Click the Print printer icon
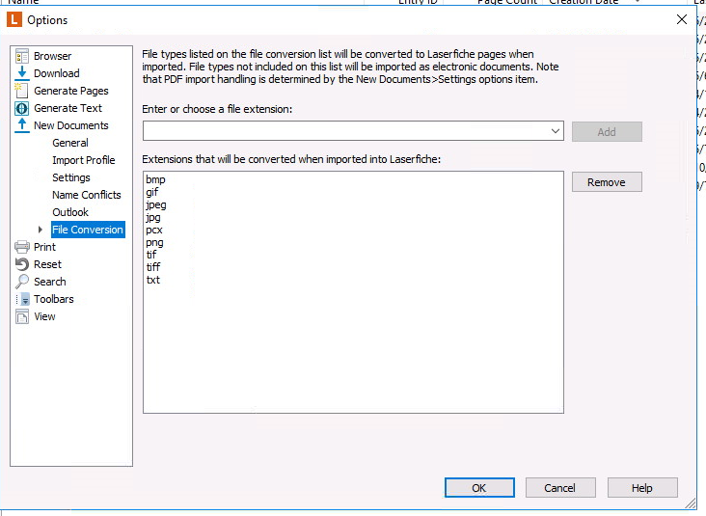 pyautogui.click(x=21, y=247)
